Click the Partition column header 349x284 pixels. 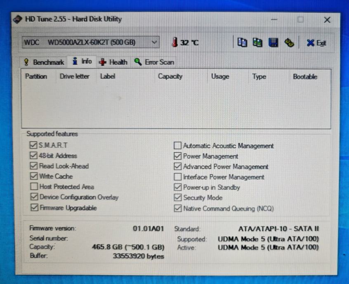[36, 77]
